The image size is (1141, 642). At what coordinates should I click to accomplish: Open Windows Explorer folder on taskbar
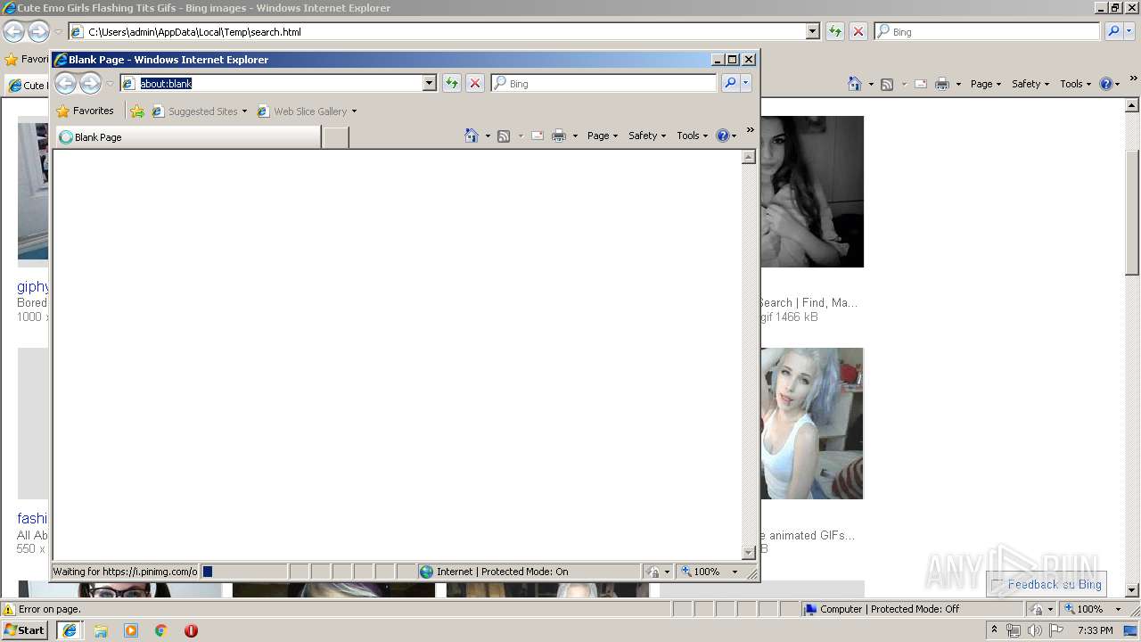tap(101, 630)
